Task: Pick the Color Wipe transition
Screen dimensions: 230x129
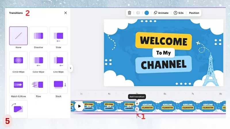Action: click(39, 60)
